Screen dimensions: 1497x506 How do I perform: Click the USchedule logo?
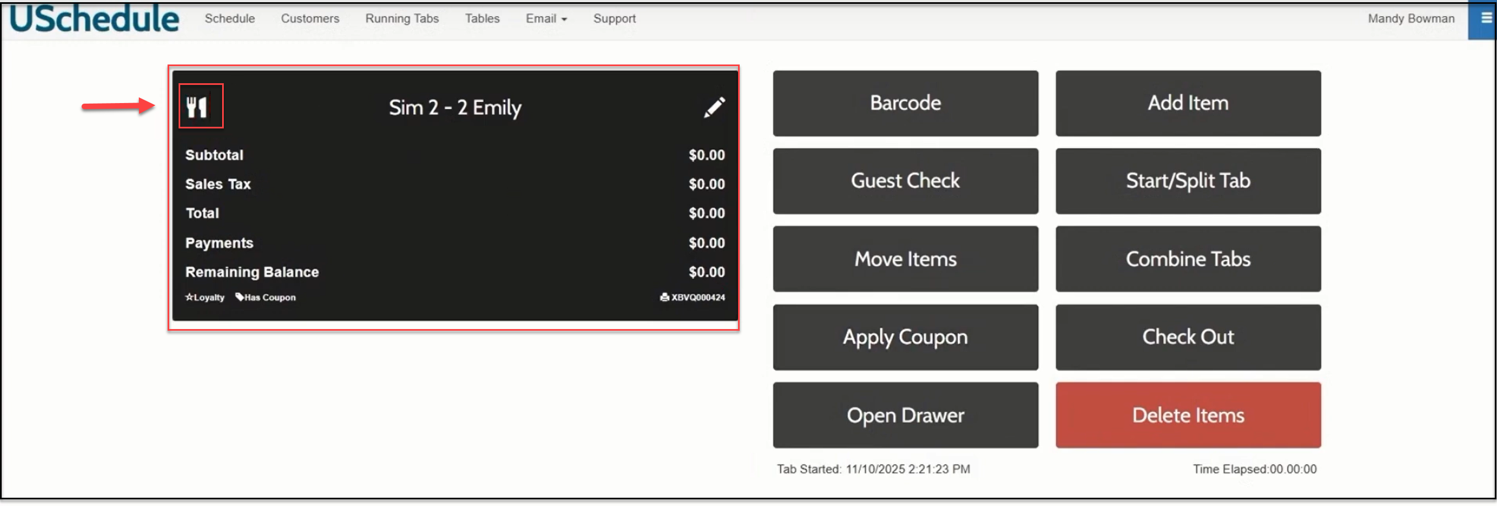pyautogui.click(x=94, y=18)
